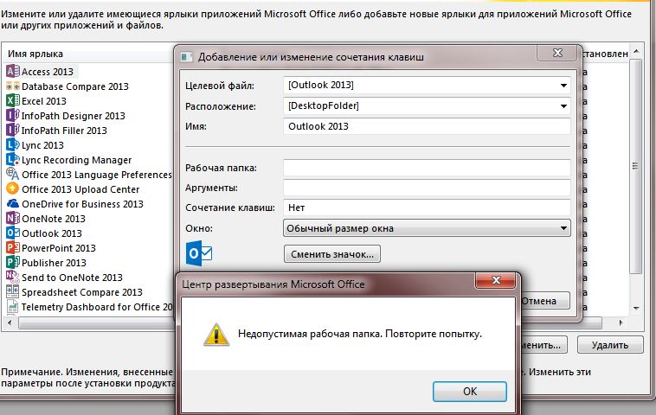This screenshot has width=656, height=415.
Task: Click the OneNote 2013 shortcut icon
Action: (12, 219)
